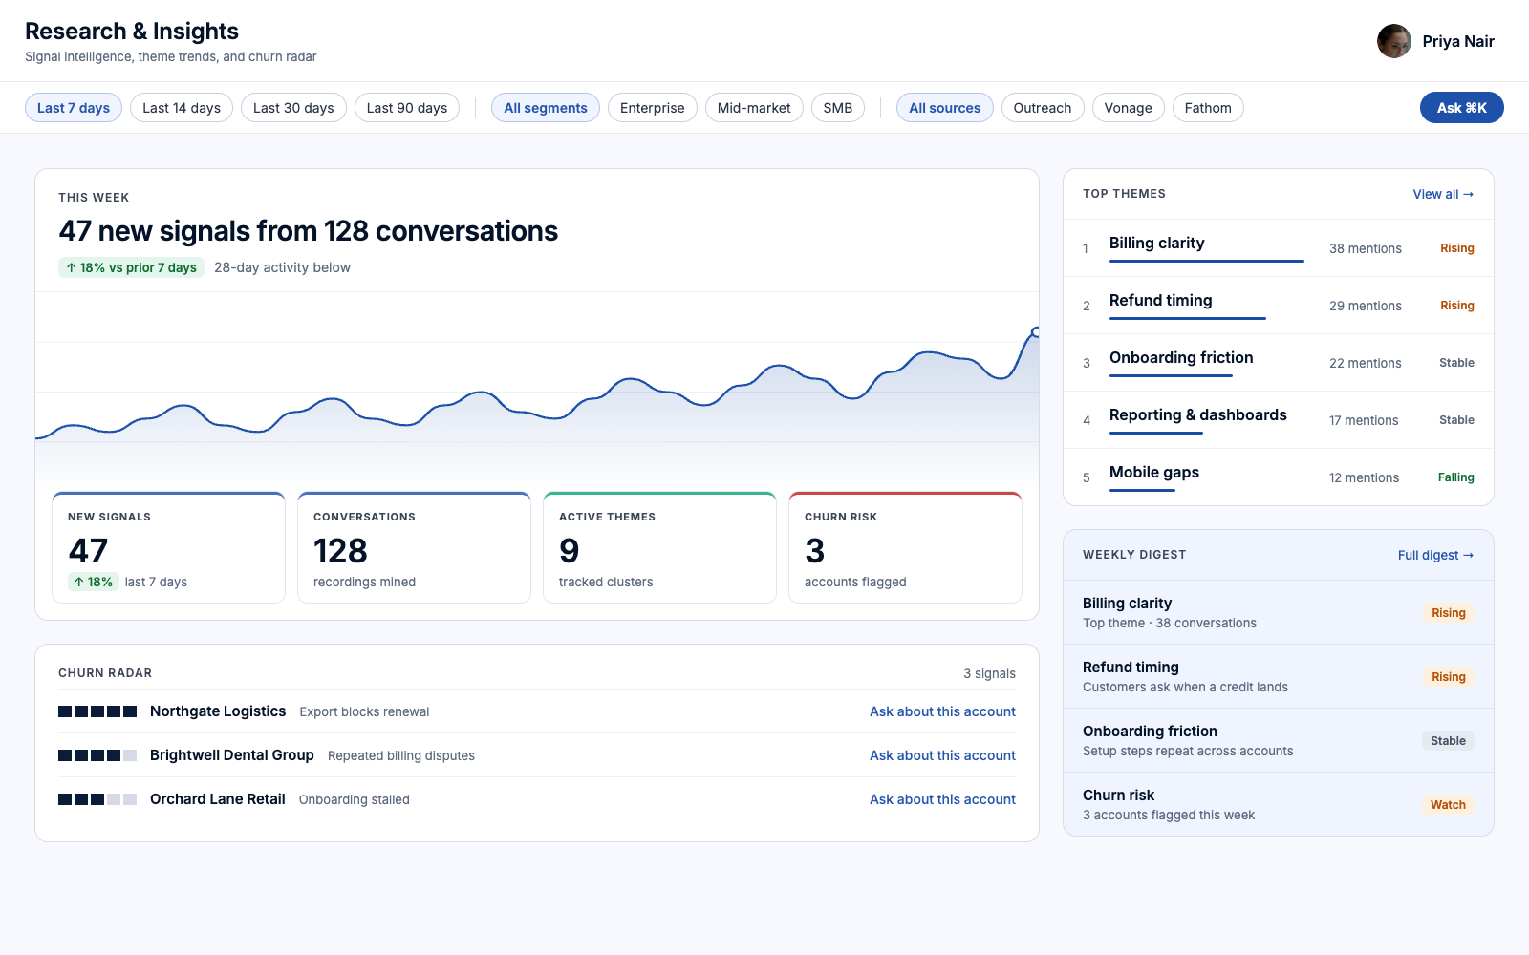Viewport: 1529px width, 955px height.
Task: Click Orchard Lane Retail risk bars
Action: coord(97,799)
